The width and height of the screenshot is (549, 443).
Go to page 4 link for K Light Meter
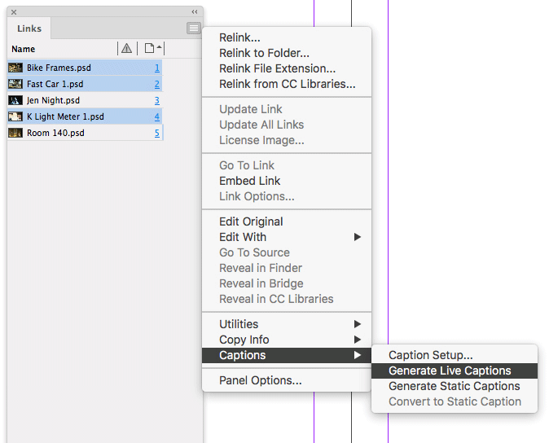[157, 116]
